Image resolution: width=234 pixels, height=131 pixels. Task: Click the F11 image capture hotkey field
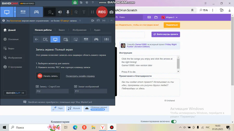coord(90,91)
